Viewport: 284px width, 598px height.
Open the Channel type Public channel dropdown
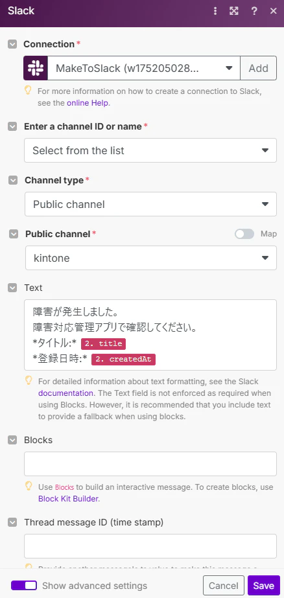click(x=150, y=205)
